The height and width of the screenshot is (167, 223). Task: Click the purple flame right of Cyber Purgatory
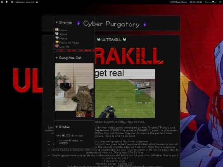click(145, 24)
